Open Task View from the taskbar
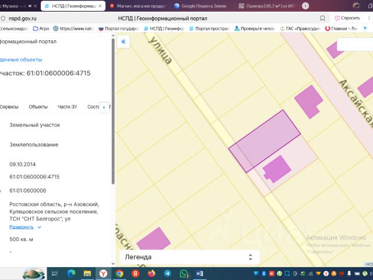Image resolution: width=373 pixels, height=280 pixels. point(54,274)
